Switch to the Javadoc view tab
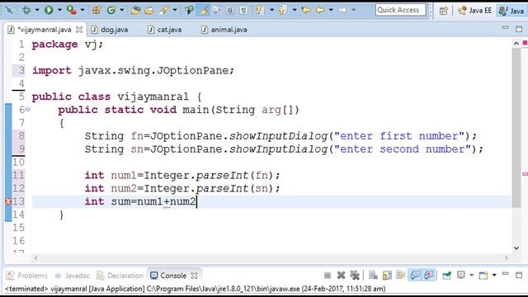The width and height of the screenshot is (528, 297). pos(73,276)
